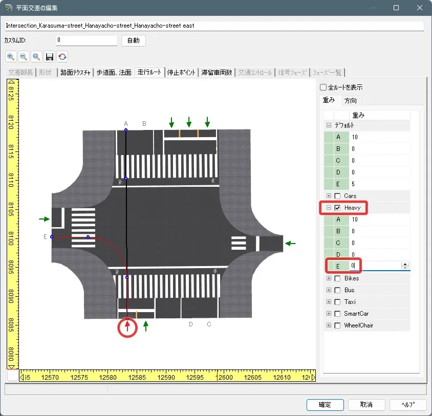The image size is (432, 416).
Task: Select the red circled entry arrow at bottom
Action: tap(127, 326)
